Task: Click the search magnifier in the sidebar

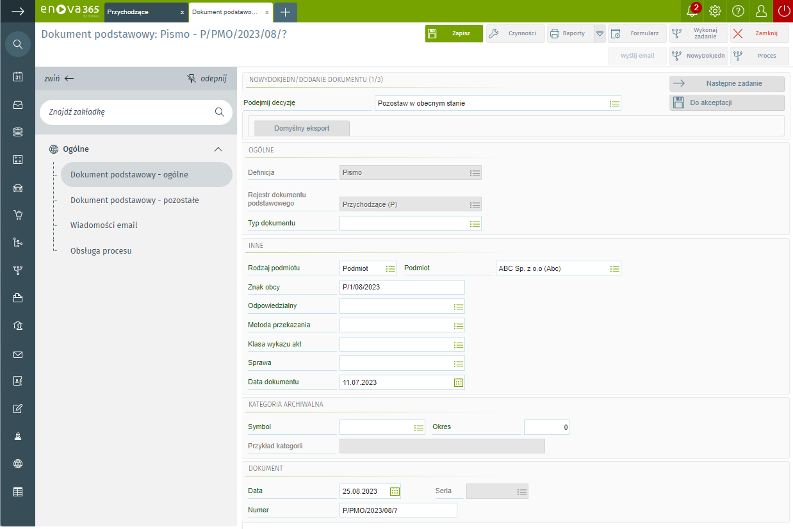Action: pos(18,44)
